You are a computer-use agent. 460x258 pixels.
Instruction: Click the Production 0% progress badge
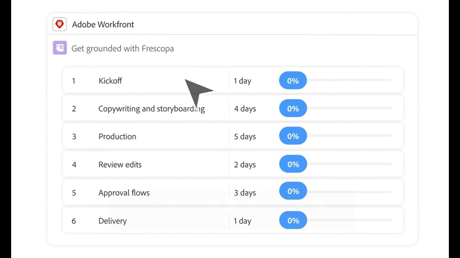pos(293,137)
